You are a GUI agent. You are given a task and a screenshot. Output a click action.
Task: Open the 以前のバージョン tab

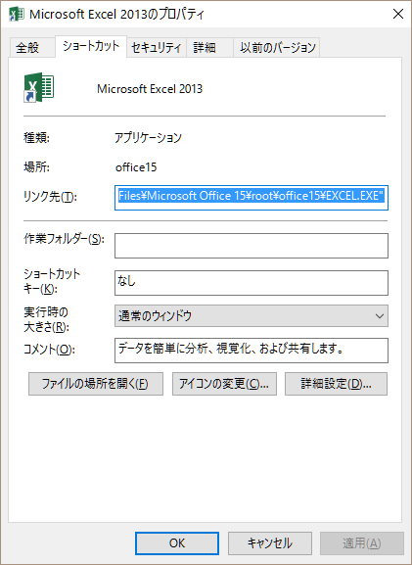tap(278, 47)
